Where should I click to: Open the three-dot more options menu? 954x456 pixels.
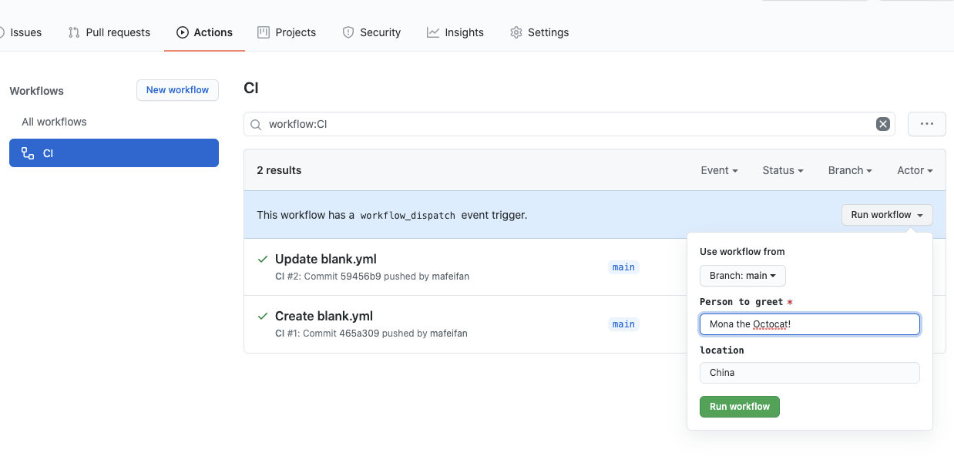click(x=926, y=124)
